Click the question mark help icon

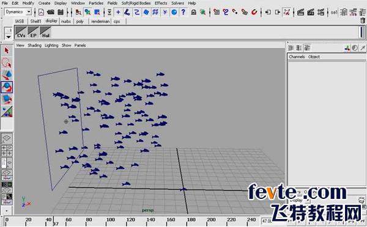click(183, 12)
